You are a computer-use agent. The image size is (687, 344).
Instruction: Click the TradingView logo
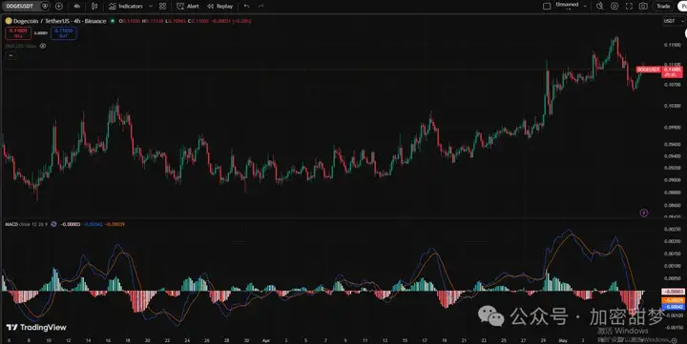click(x=36, y=328)
